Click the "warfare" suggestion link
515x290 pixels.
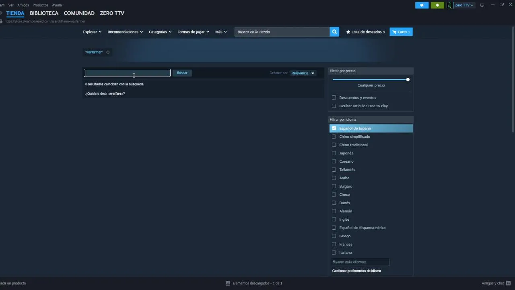(116, 93)
